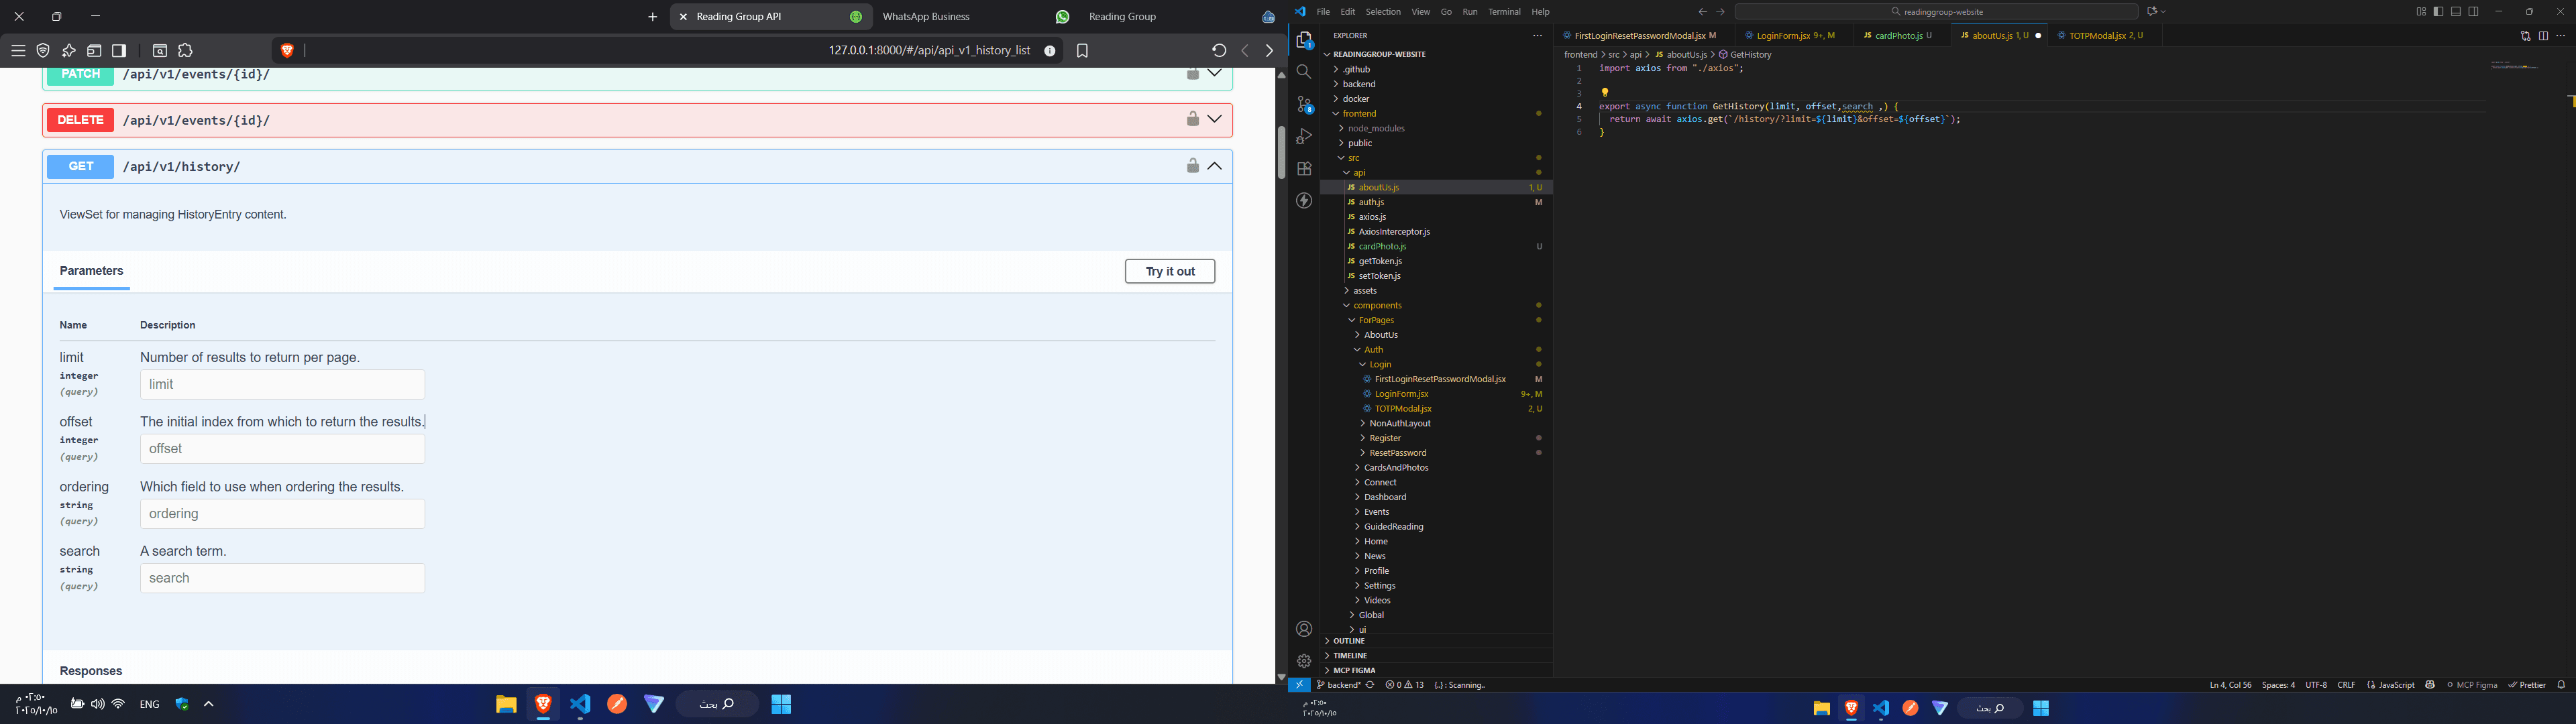Bookmark this page in Brave

pyautogui.click(x=1082, y=51)
